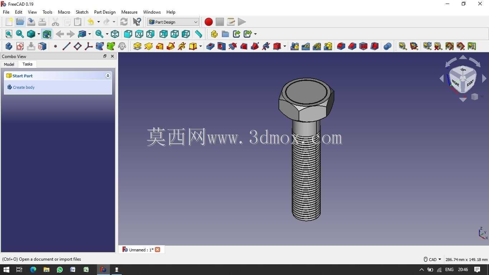Select the Pad tool

[137, 46]
